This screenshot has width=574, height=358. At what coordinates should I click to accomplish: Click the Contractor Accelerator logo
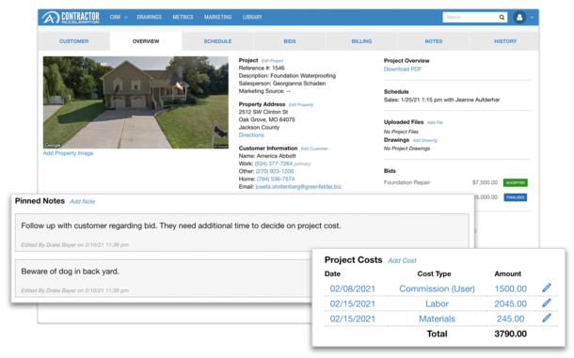(x=71, y=17)
